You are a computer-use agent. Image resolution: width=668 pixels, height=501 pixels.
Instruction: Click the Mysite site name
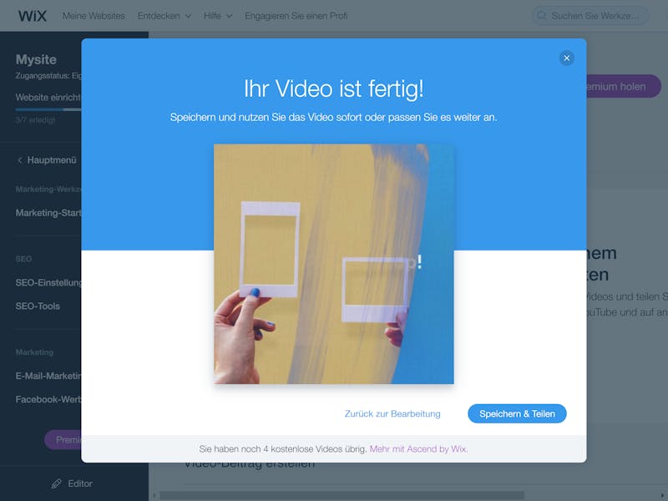coord(36,59)
